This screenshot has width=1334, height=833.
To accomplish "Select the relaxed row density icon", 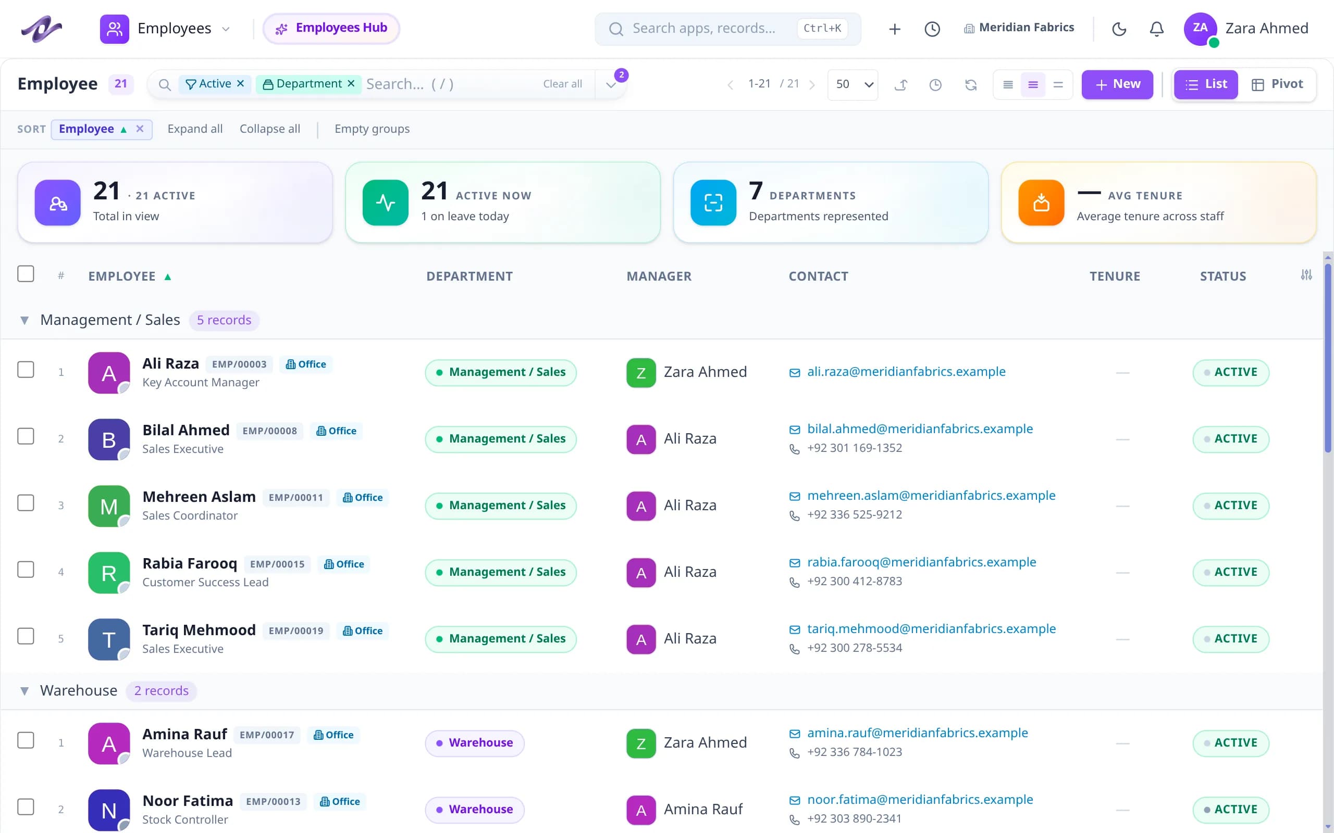I will tap(1058, 84).
